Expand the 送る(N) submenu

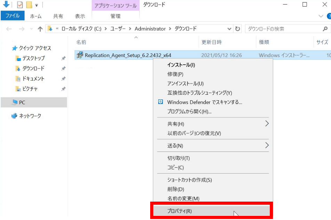point(213,146)
